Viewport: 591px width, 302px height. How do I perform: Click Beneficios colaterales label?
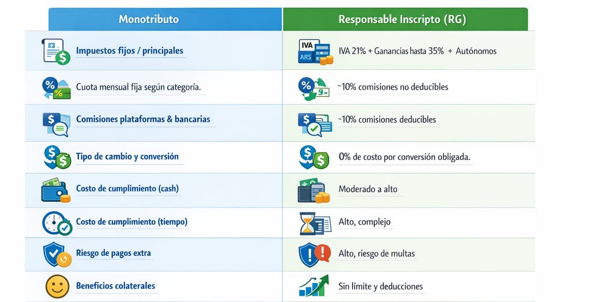pyautogui.click(x=115, y=286)
